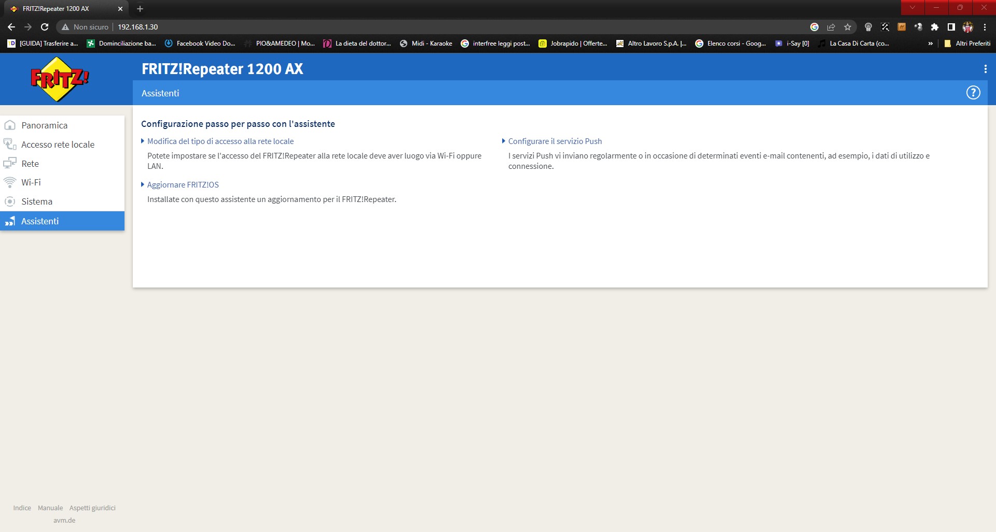The image size is (996, 532).
Task: Visit the avm.de link
Action: [64, 520]
